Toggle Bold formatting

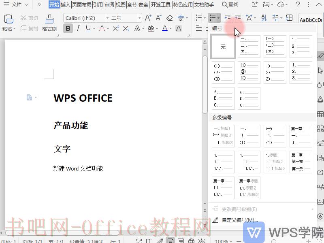(x=68, y=28)
